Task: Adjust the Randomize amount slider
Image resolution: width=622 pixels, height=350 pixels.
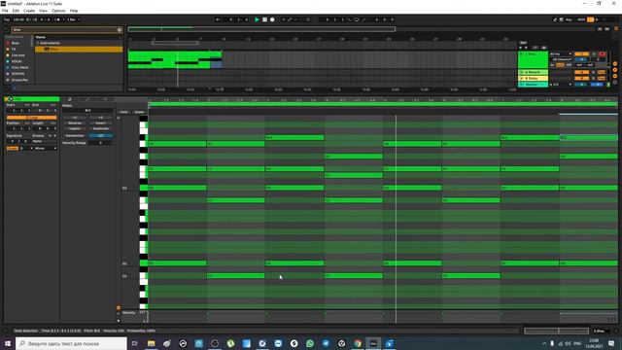Action: (101, 136)
